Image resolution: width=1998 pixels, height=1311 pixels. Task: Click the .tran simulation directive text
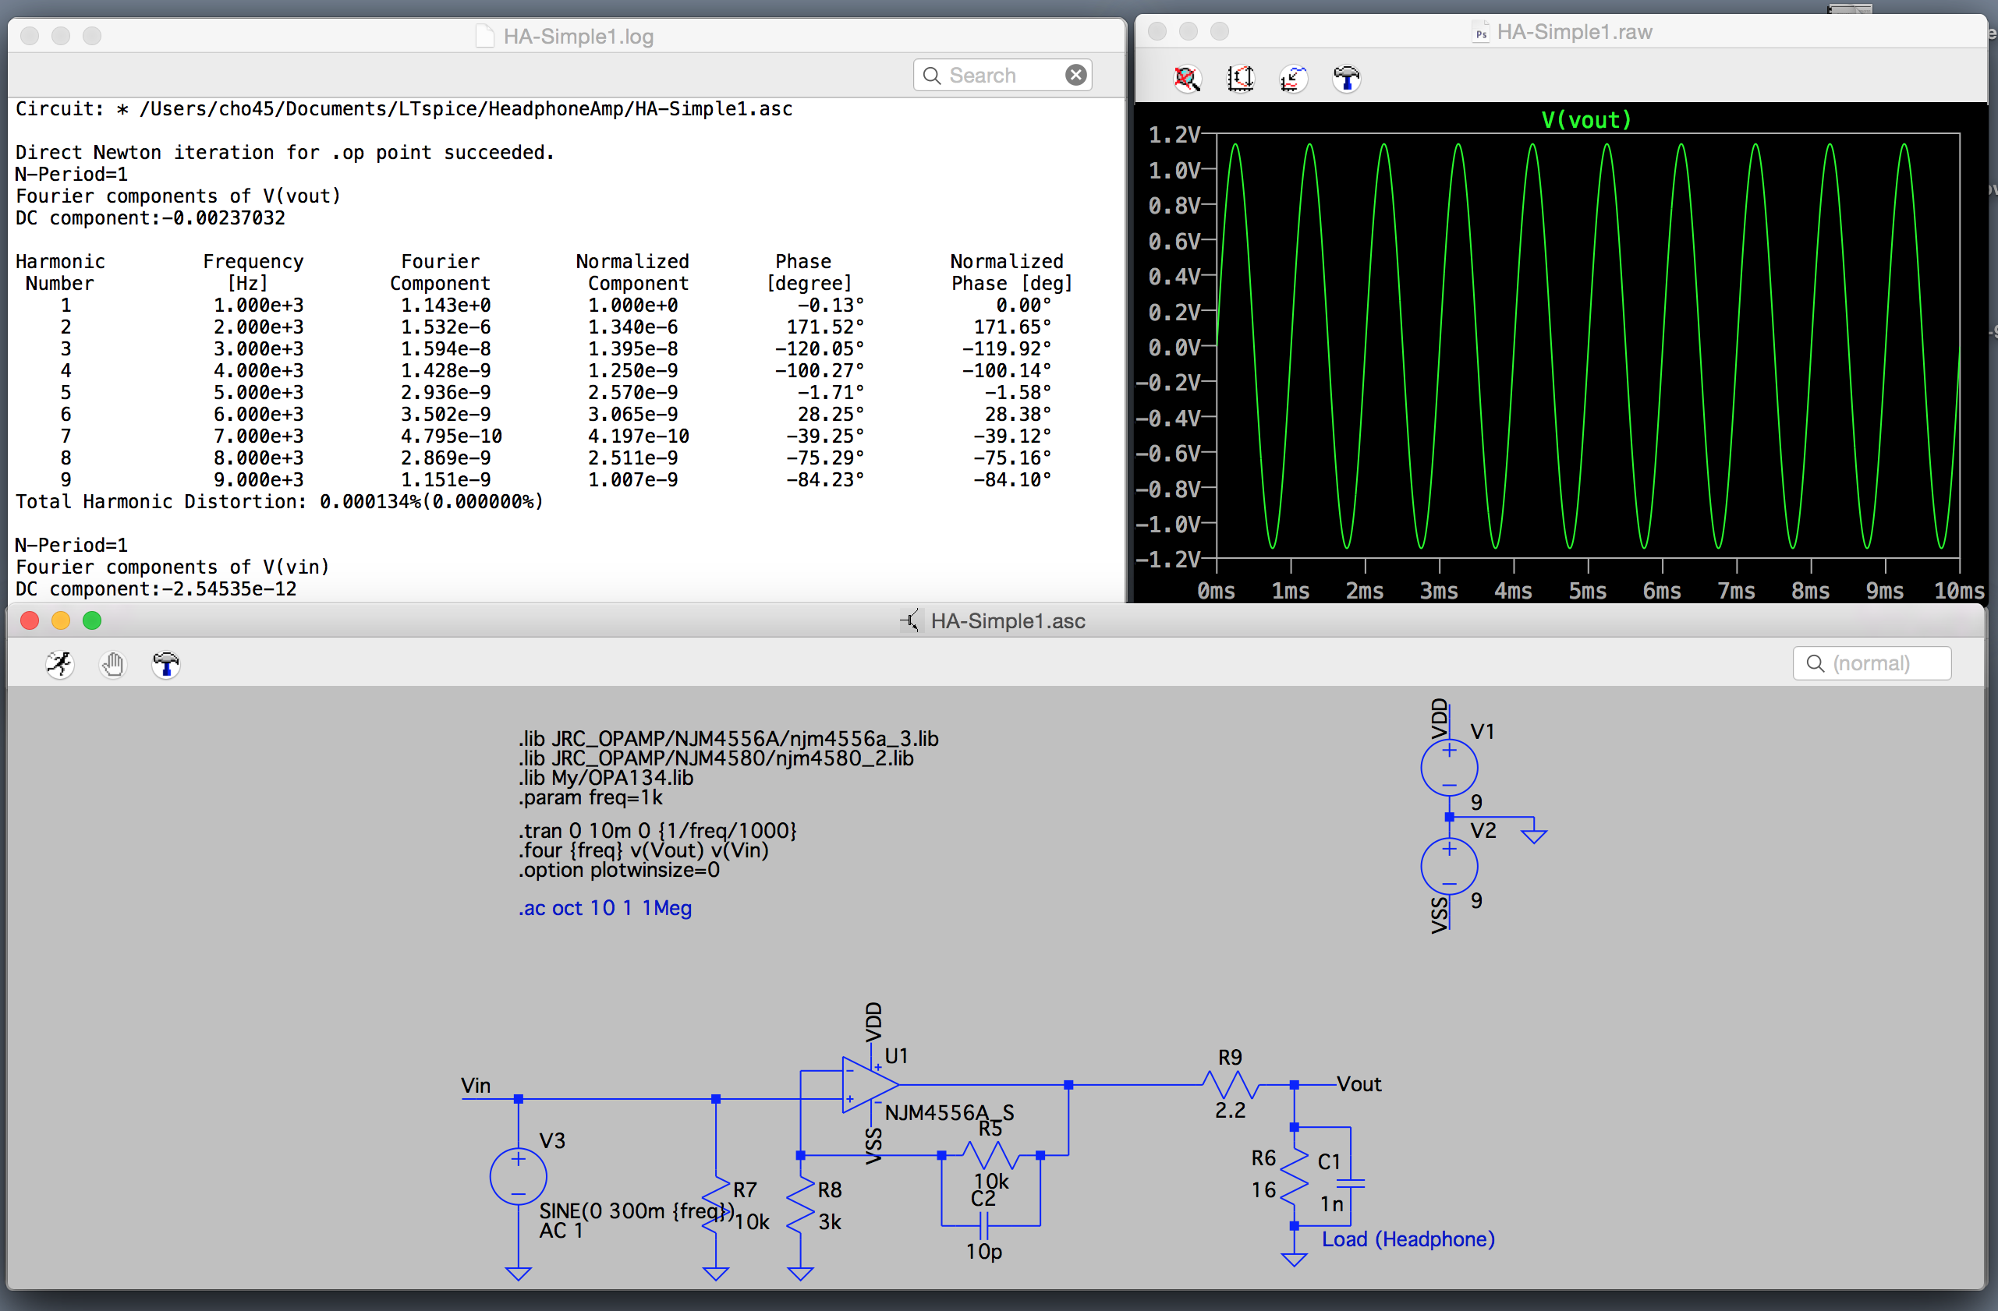657,830
